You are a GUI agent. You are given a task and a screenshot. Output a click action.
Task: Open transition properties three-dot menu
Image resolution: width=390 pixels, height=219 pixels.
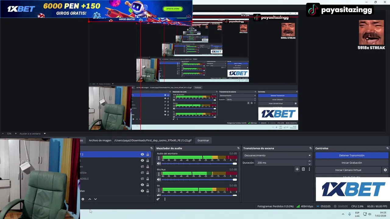(309, 169)
